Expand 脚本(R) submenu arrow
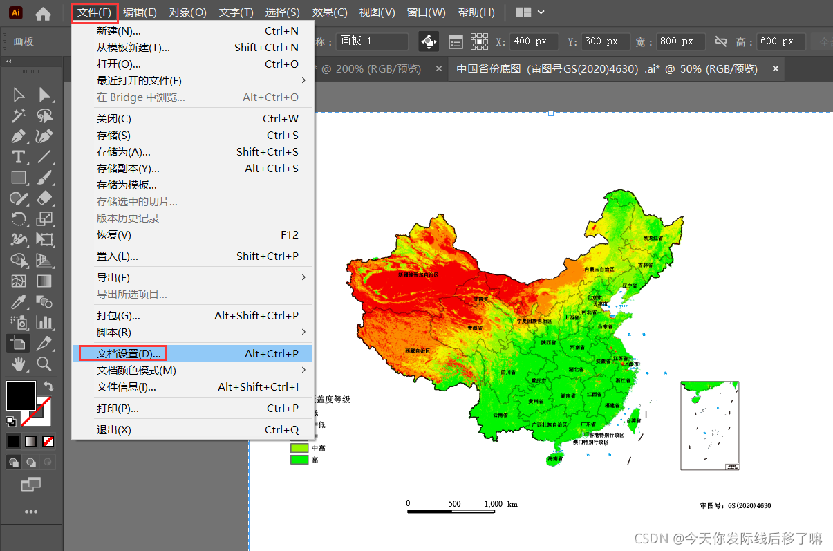The image size is (833, 551). tap(304, 332)
